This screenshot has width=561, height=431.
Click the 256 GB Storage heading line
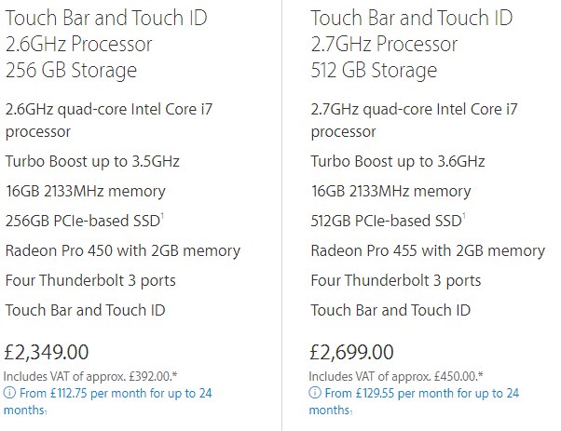pyautogui.click(x=71, y=70)
